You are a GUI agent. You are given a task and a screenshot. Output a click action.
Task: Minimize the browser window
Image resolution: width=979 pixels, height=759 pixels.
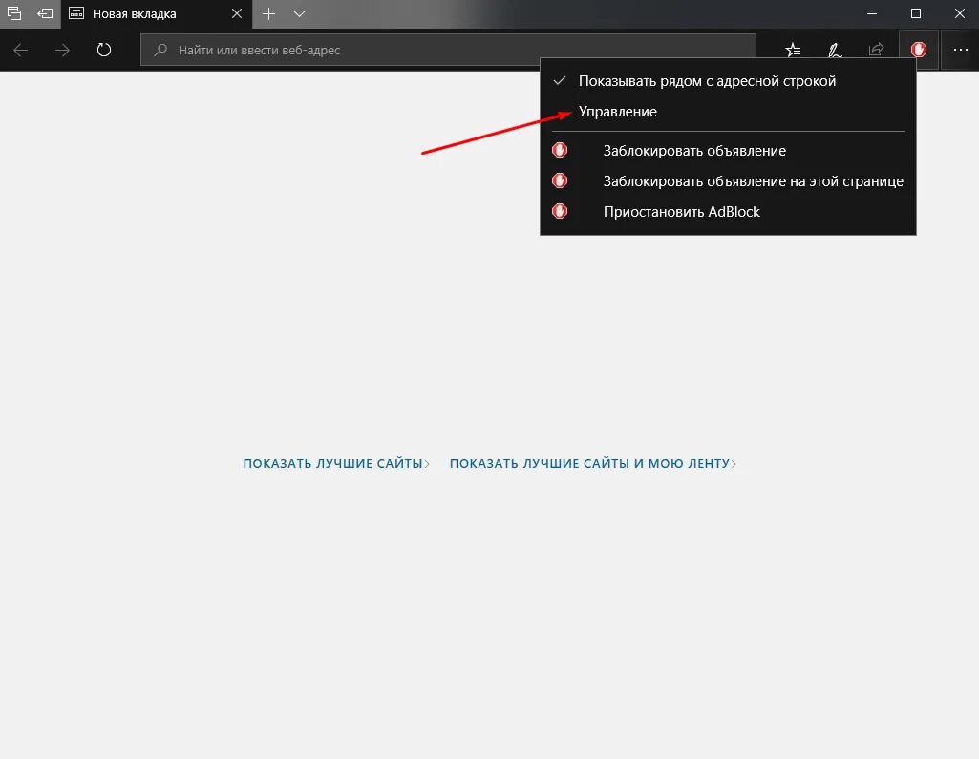(x=872, y=13)
